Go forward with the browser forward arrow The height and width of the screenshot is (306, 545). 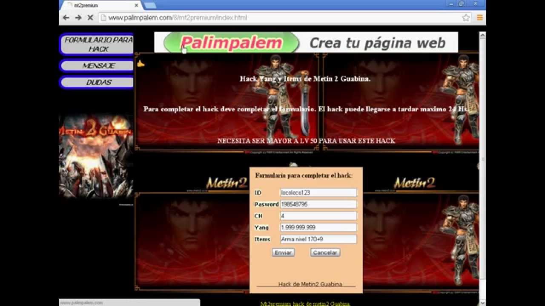click(78, 18)
